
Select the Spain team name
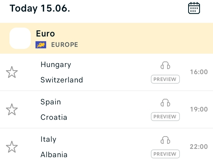click(51, 102)
